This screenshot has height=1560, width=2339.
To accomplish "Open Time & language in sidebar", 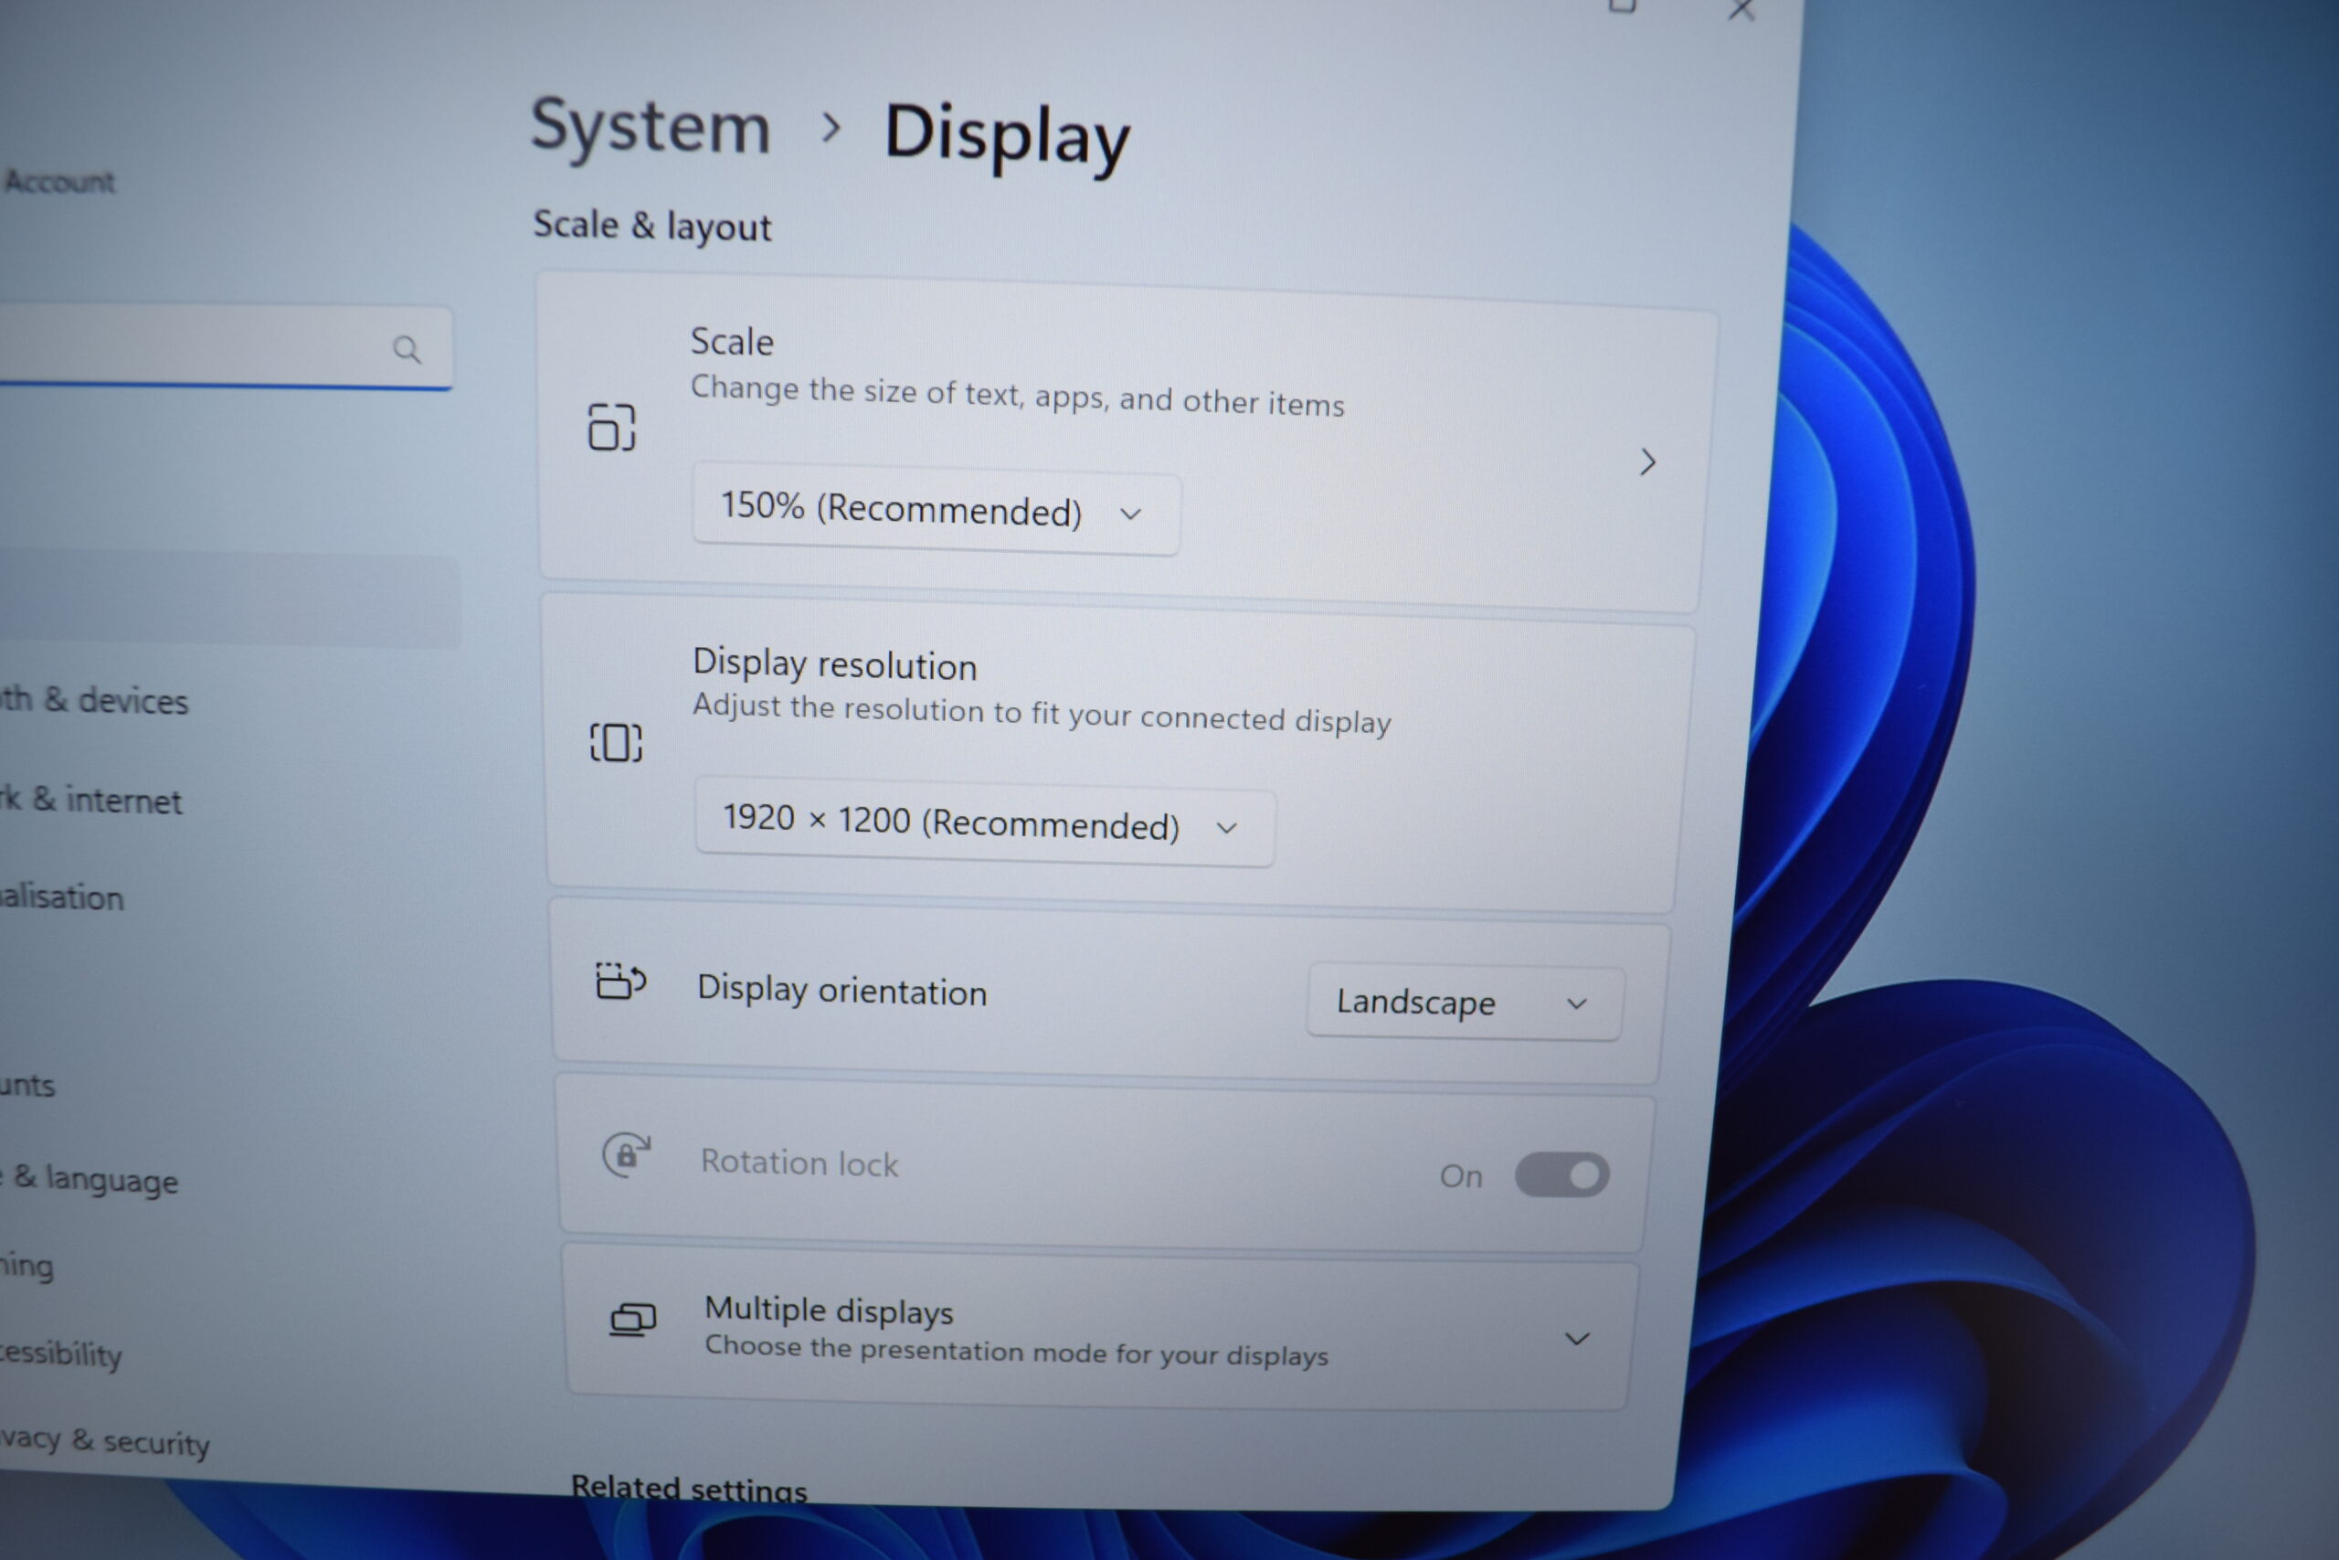I will click(x=90, y=1180).
